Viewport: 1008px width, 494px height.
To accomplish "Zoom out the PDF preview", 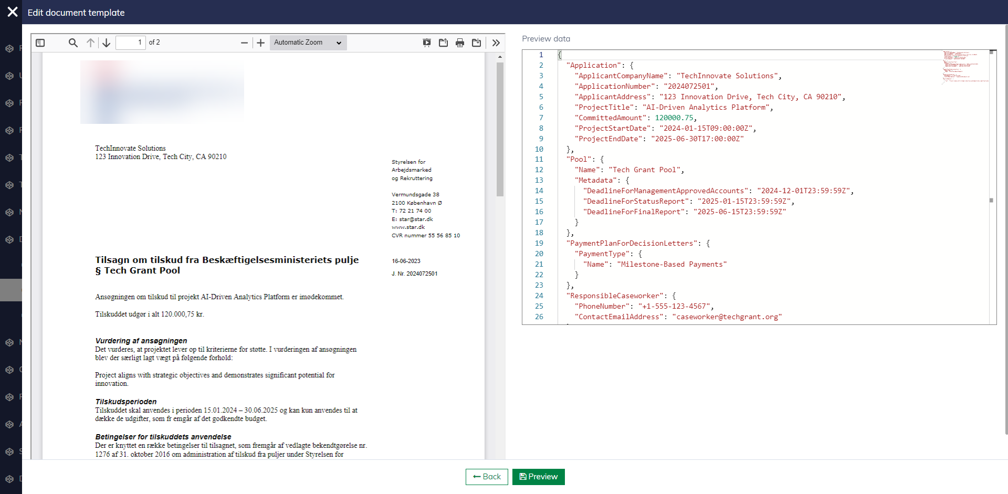I will [x=244, y=43].
